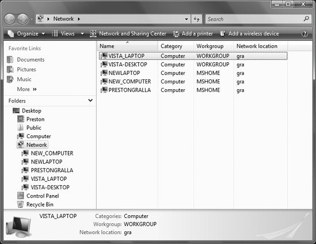
Task: Click Add a wireless device icon
Action: tap(222, 33)
